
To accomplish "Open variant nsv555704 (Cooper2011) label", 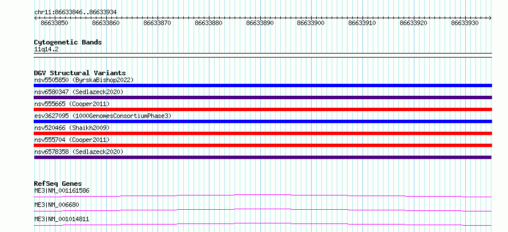I will [x=72, y=140].
